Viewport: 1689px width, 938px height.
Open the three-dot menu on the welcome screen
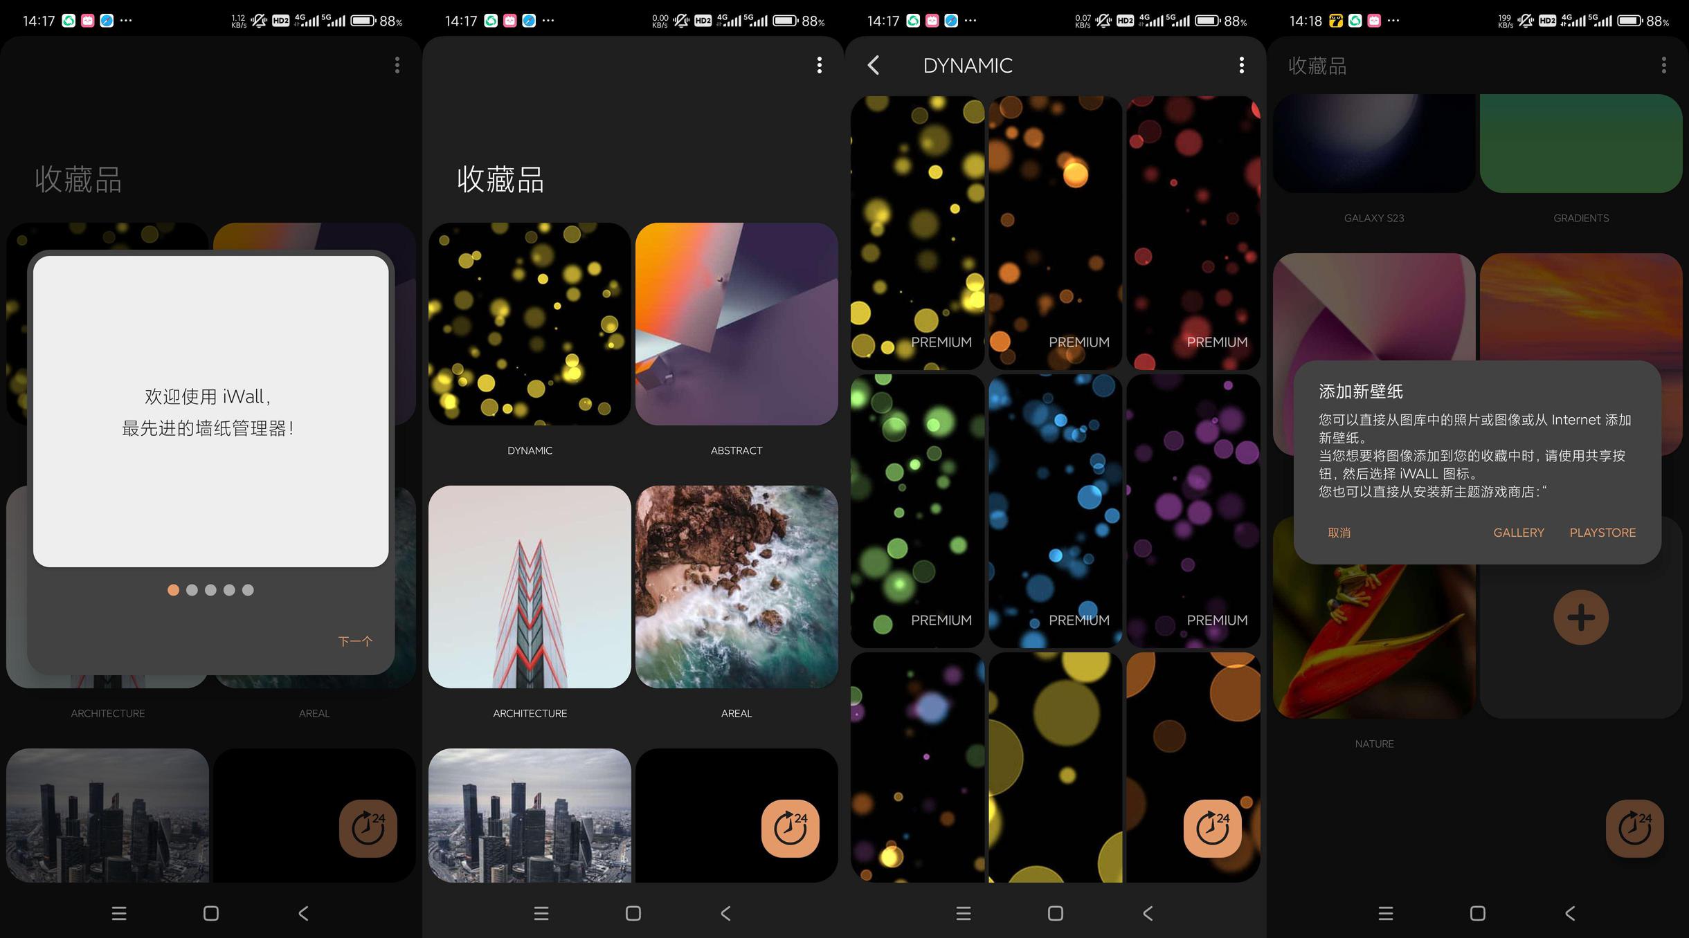click(397, 65)
